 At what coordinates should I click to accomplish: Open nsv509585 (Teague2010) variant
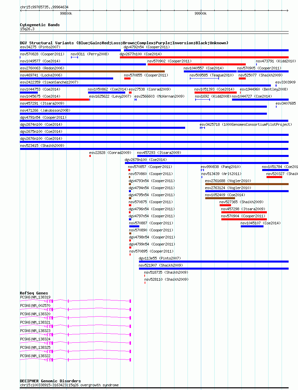212,75
